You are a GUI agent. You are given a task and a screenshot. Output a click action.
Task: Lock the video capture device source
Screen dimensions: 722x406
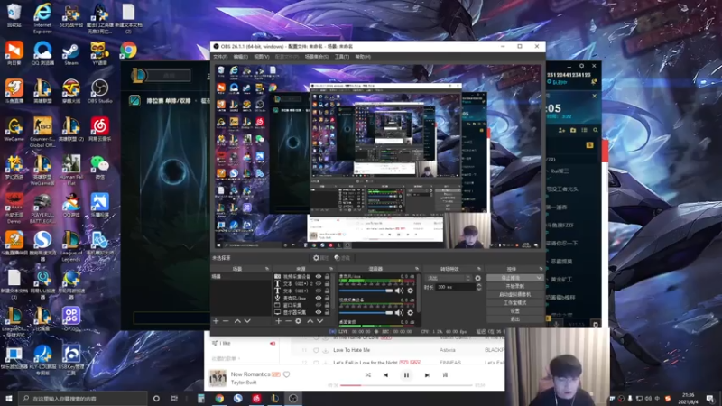[x=327, y=277]
